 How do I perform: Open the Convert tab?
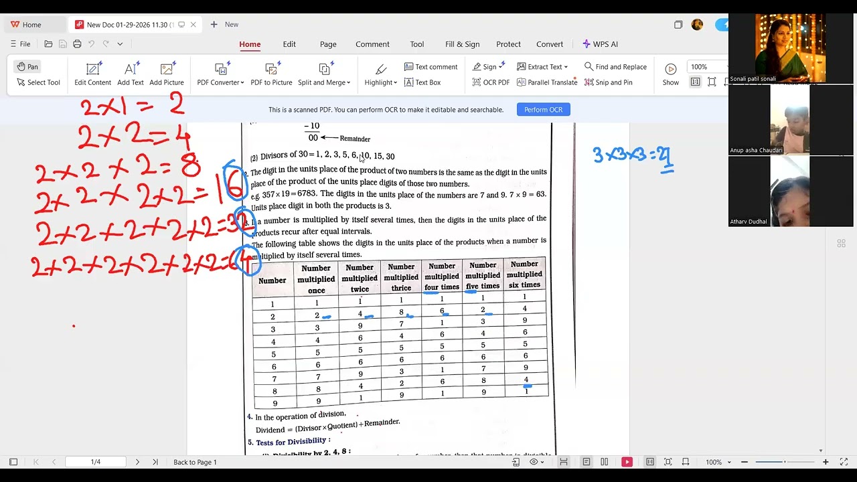tap(550, 44)
